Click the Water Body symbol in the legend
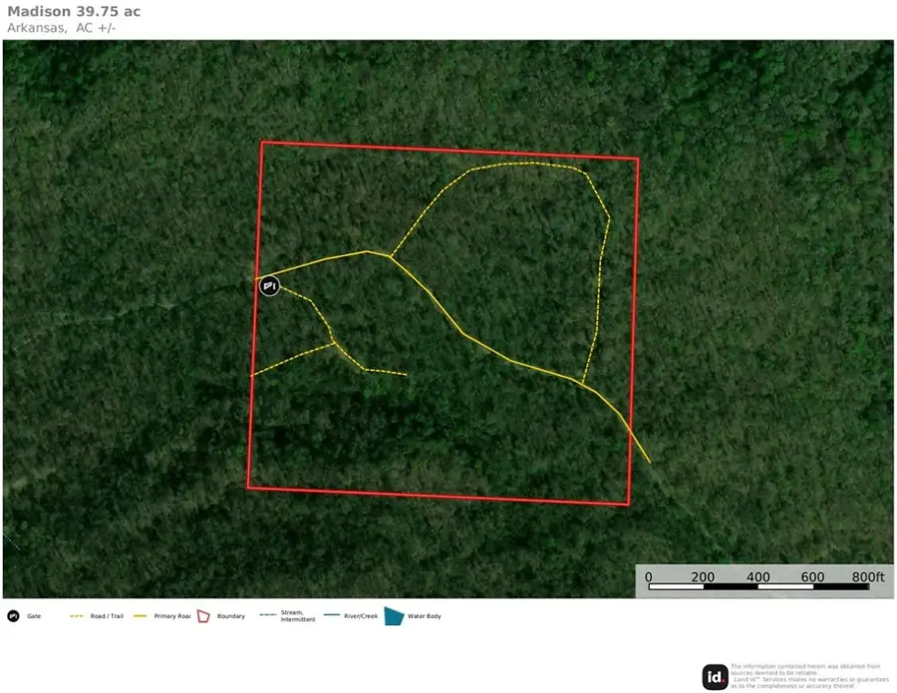 397,616
